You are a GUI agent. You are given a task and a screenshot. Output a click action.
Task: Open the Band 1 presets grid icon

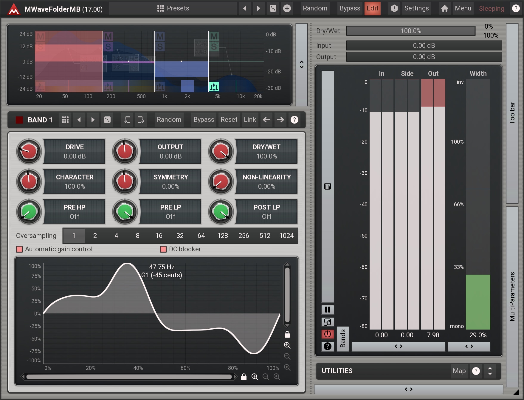pyautogui.click(x=65, y=120)
